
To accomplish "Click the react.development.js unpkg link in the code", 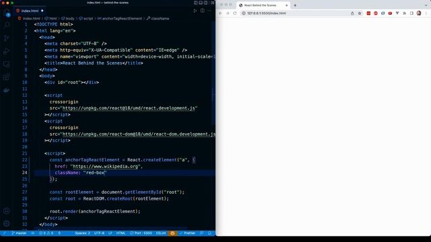I will click(x=129, y=108).
